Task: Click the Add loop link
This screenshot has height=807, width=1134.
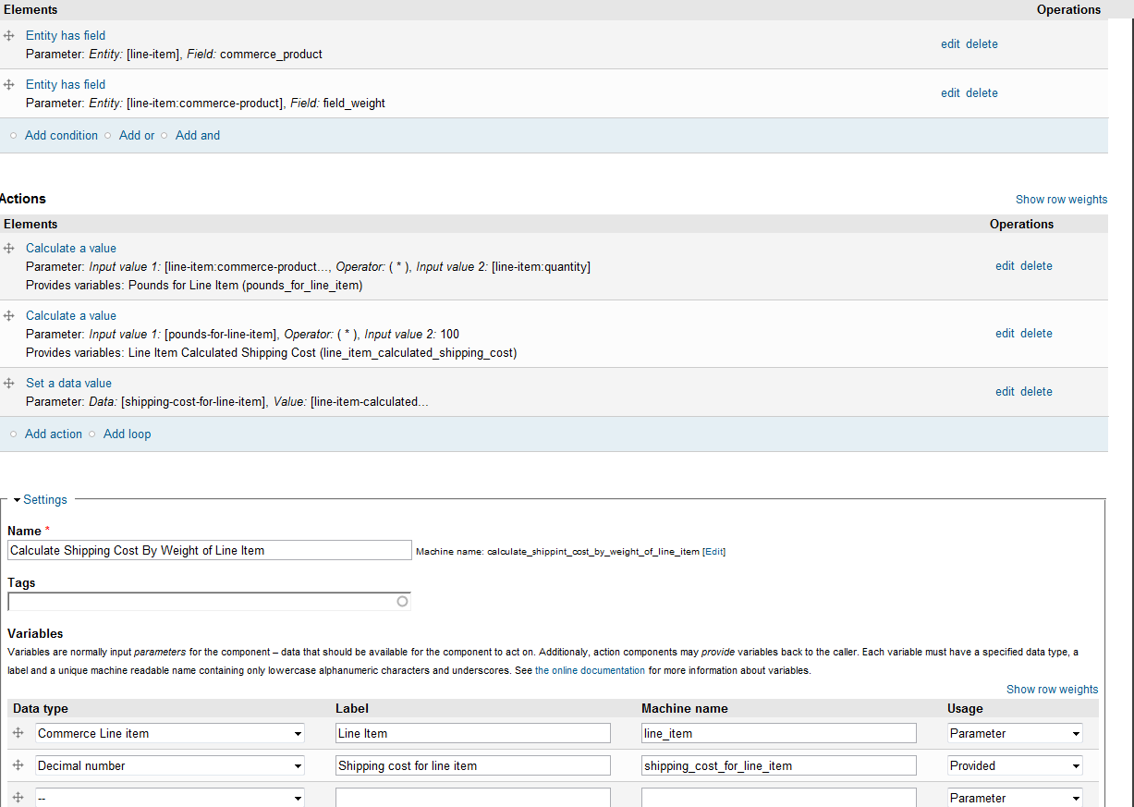Action: coord(127,434)
